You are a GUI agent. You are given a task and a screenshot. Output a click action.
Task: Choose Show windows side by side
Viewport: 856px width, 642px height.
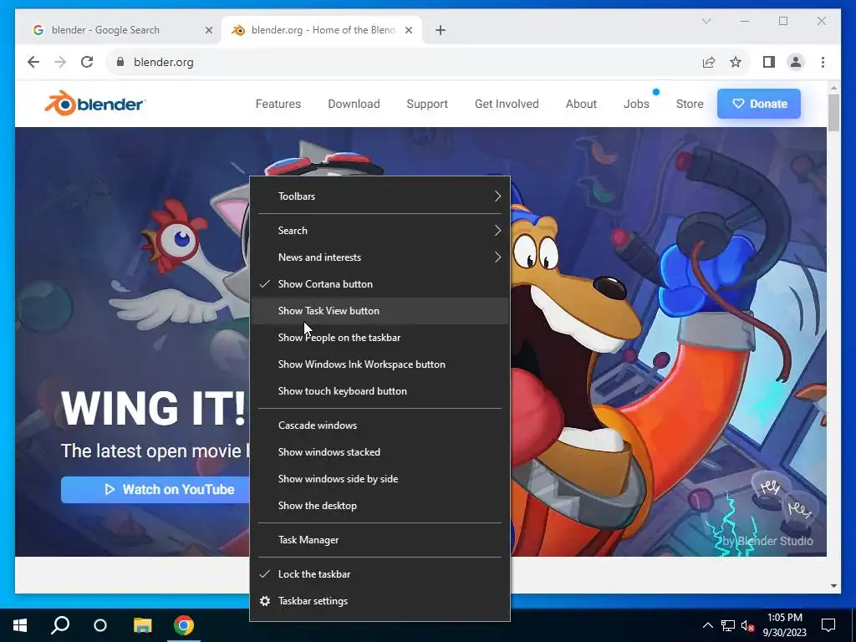coord(380,479)
